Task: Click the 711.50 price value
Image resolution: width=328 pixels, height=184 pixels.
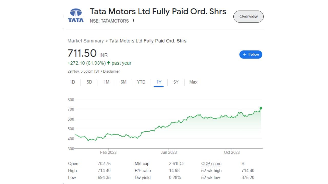Action: 82,53
